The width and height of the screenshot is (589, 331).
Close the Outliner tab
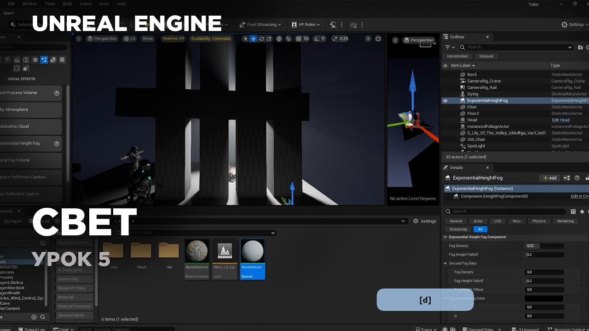tap(487, 37)
